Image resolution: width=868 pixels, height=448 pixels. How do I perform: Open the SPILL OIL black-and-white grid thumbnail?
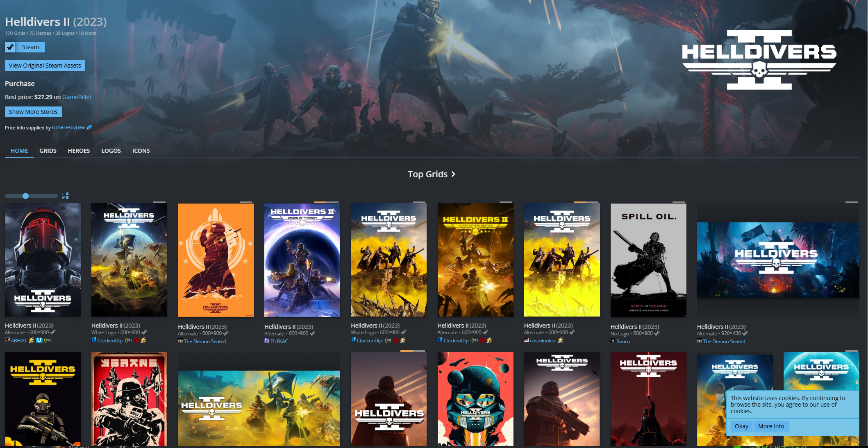[648, 260]
